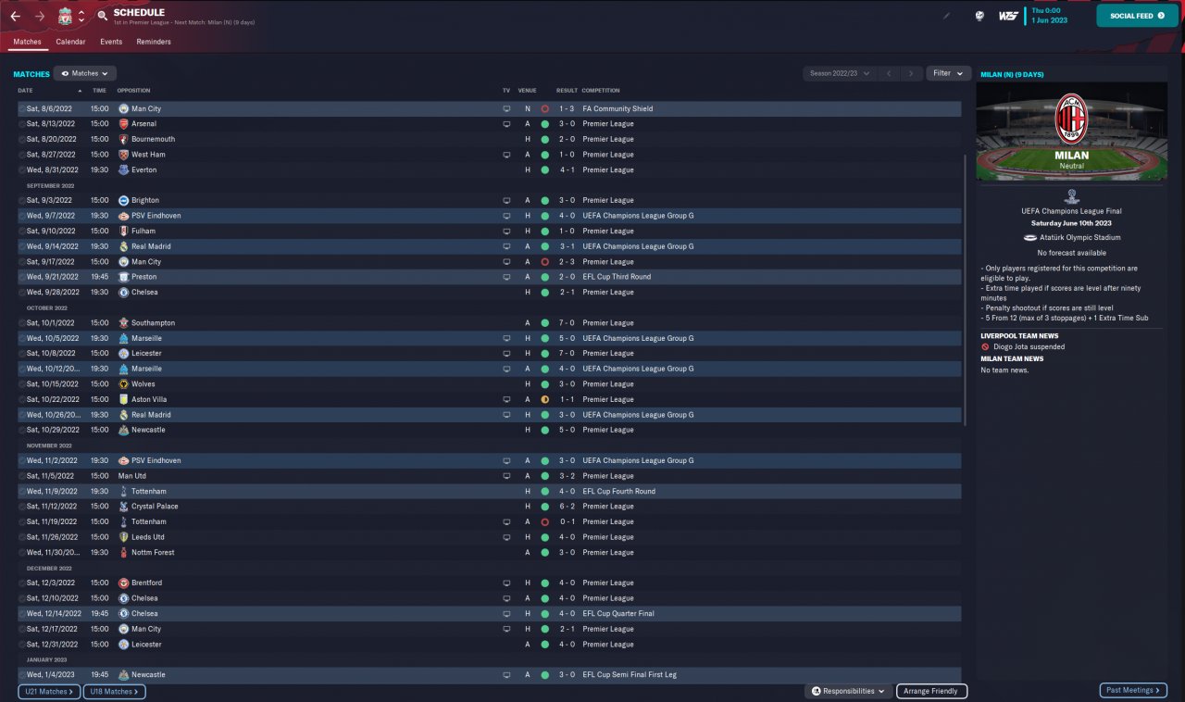Go back with the left arrow
This screenshot has width=1185, height=702.
point(15,16)
